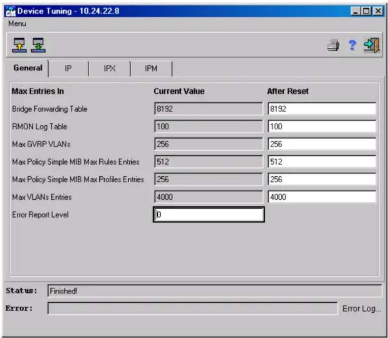Click the Device Tuning title bar text
388x338 pixels.
point(68,11)
